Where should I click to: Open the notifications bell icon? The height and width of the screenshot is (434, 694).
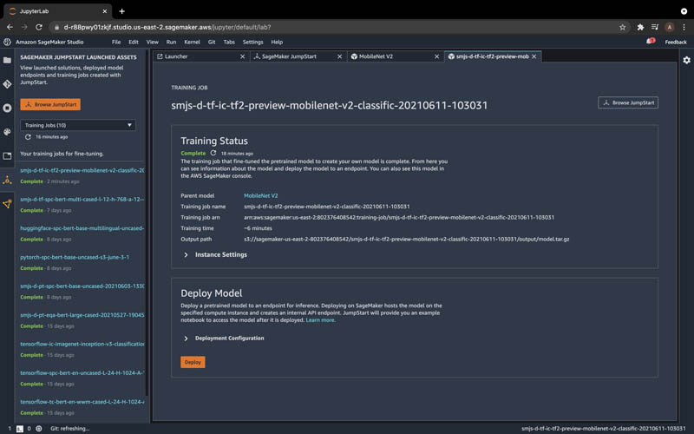coord(650,41)
